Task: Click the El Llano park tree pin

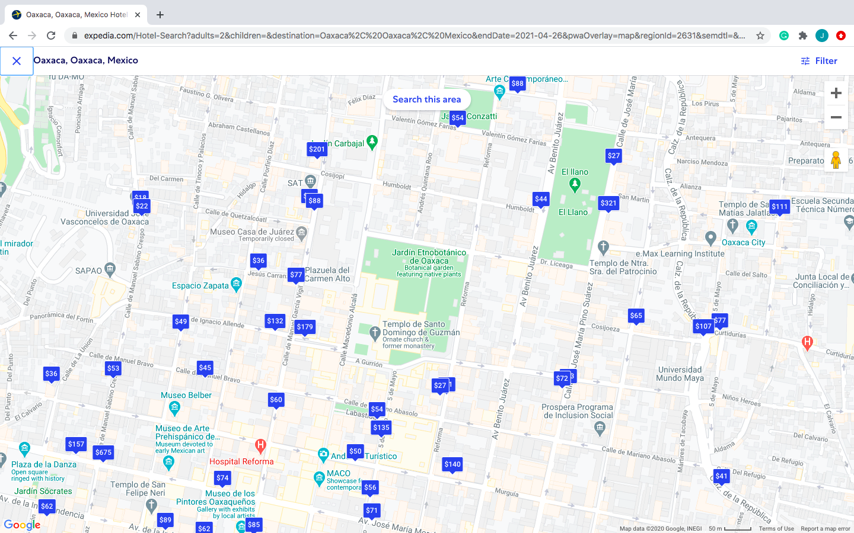Action: [x=575, y=185]
